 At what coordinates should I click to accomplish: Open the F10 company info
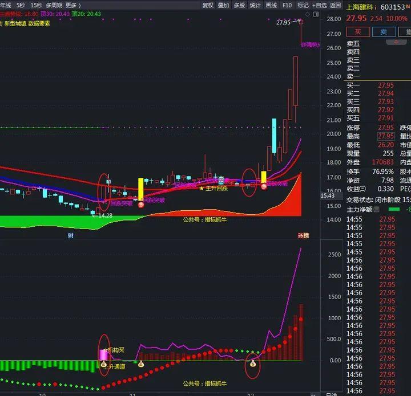(x=287, y=5)
